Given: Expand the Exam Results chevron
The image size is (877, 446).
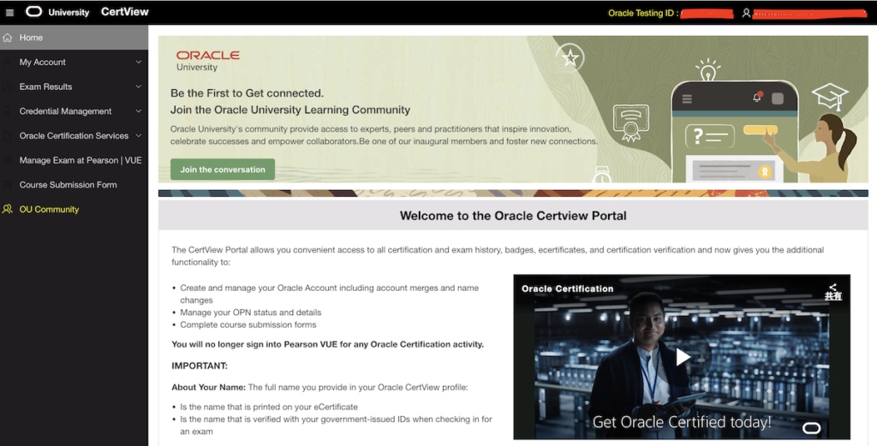Looking at the screenshot, I should (x=139, y=86).
